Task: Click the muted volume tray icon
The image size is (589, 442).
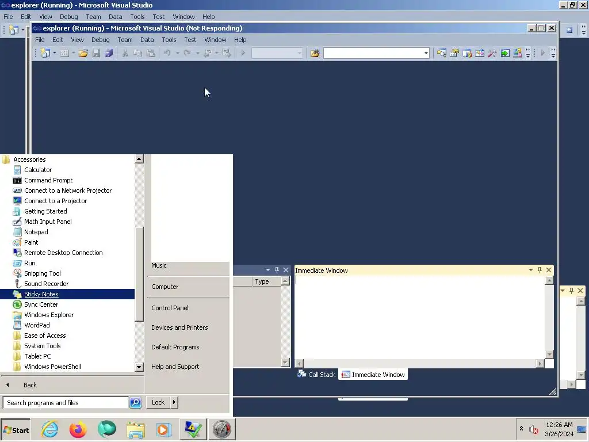Action: pos(533,429)
